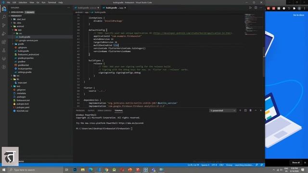Viewport: 308px width, 173px height.
Task: Click Groovy language mode in status bar
Action: tap(229, 165)
